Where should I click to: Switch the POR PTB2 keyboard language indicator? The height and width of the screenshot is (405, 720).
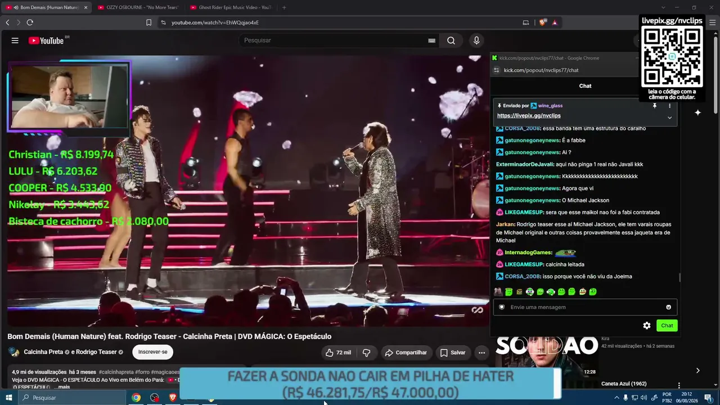pyautogui.click(x=667, y=398)
